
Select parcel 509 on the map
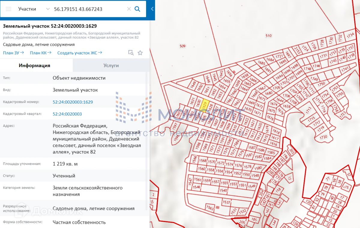point(182,46)
